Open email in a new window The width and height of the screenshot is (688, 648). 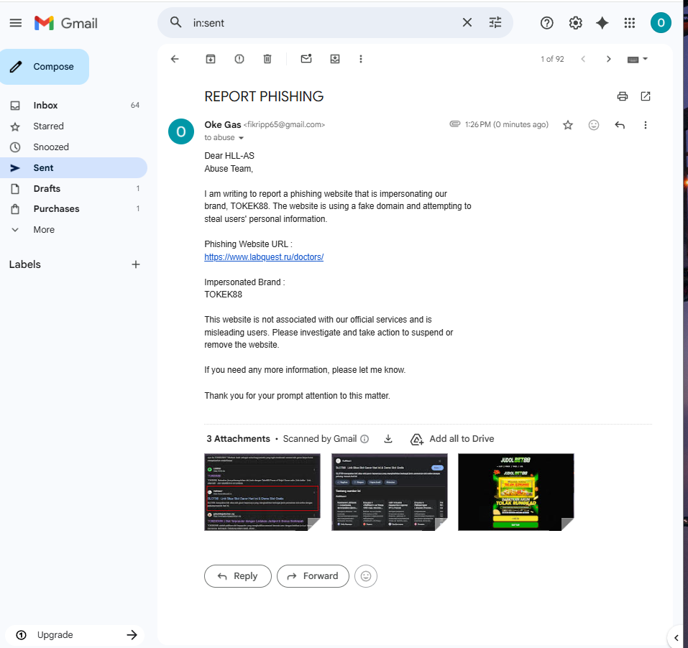coord(646,96)
